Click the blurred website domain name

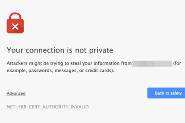point(152,64)
